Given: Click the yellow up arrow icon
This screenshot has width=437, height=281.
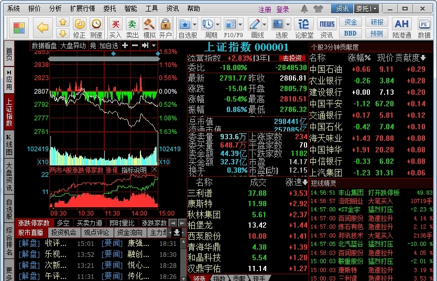Looking at the screenshot, I should 63,21.
